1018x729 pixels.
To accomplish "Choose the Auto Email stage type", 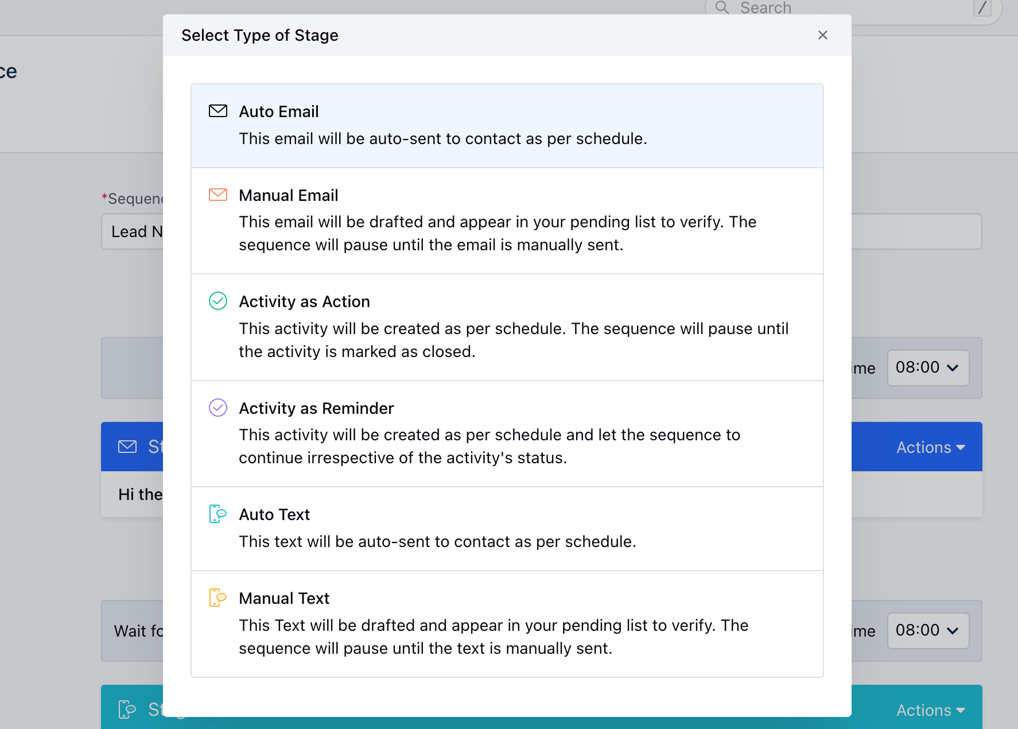I will tap(507, 126).
